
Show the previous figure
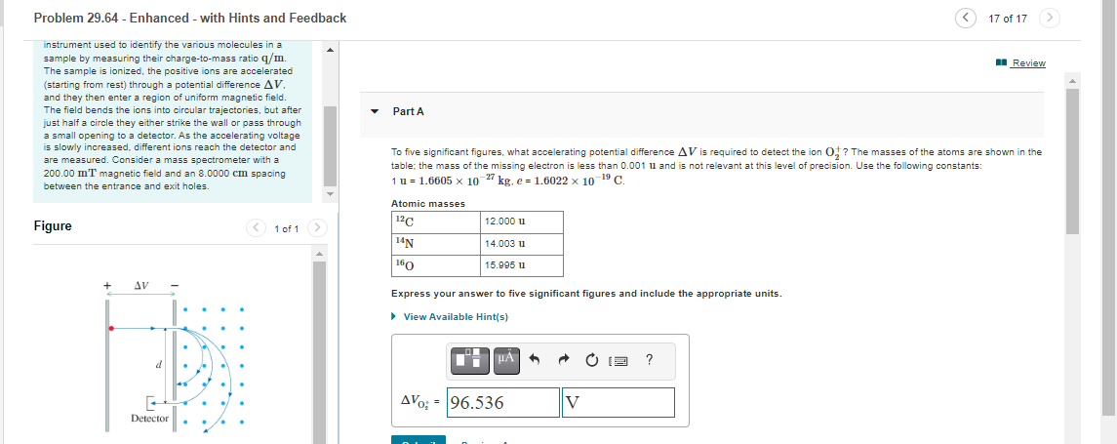256,228
